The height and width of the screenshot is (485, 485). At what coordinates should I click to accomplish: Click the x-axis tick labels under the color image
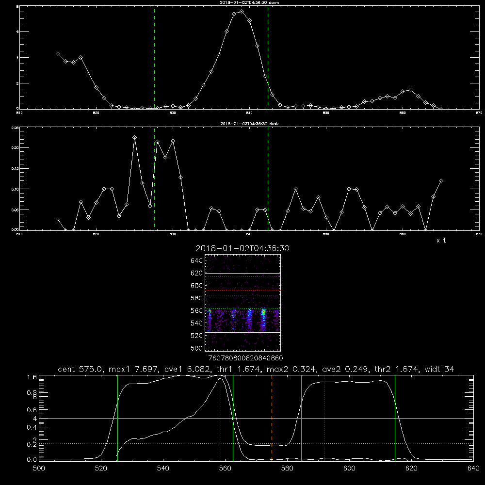point(245,358)
